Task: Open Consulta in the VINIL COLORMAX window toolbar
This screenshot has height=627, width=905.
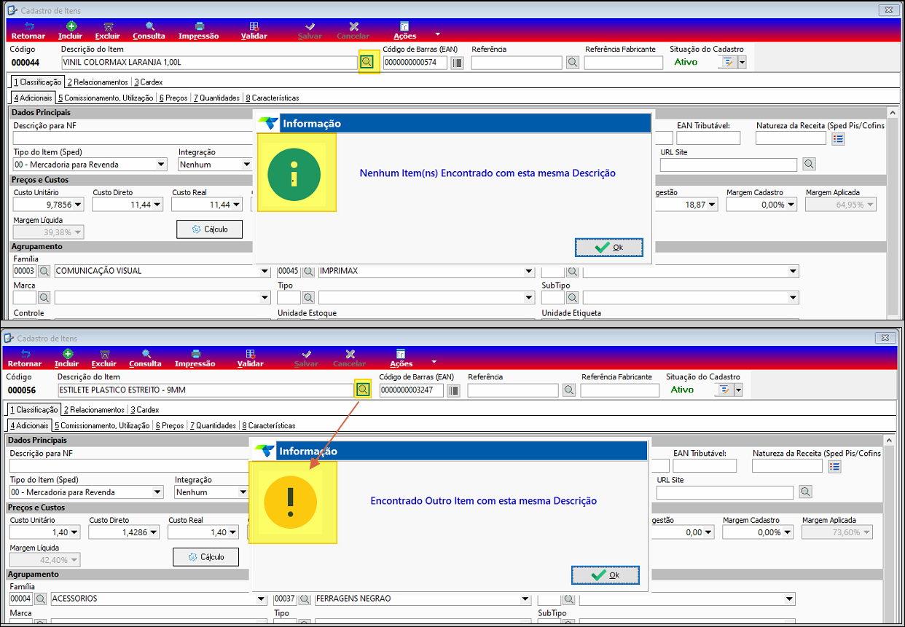Action: pos(149,31)
